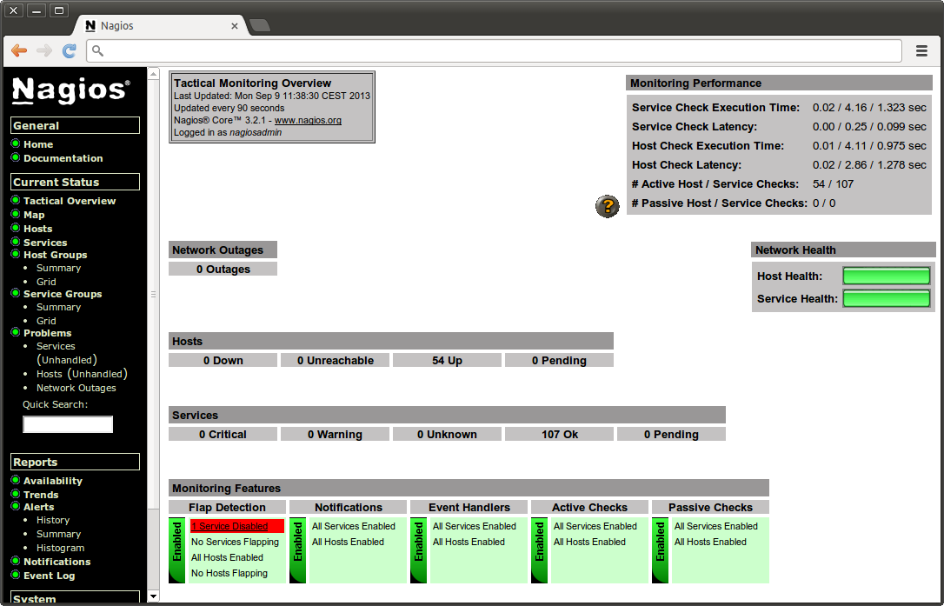Click the question mark help icon
Image resolution: width=944 pixels, height=606 pixels.
coord(608,207)
